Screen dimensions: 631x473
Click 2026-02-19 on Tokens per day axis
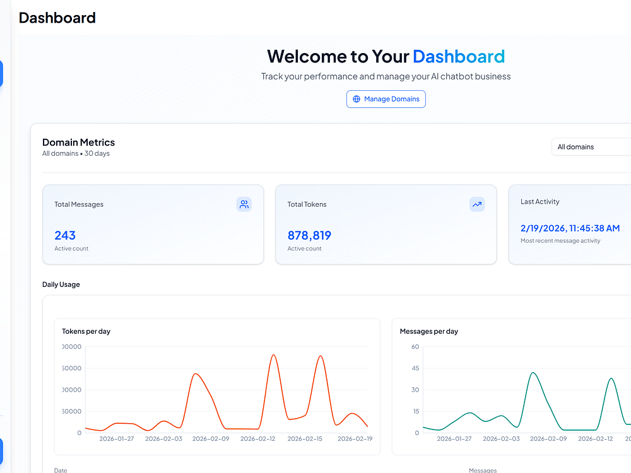(355, 439)
